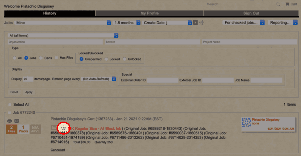Click the reorder cart icon

pos(63,128)
